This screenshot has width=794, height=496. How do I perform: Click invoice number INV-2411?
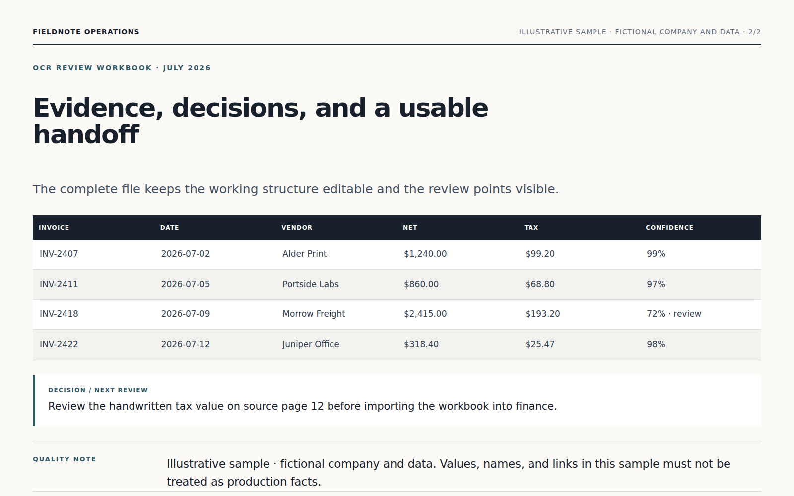pyautogui.click(x=59, y=284)
